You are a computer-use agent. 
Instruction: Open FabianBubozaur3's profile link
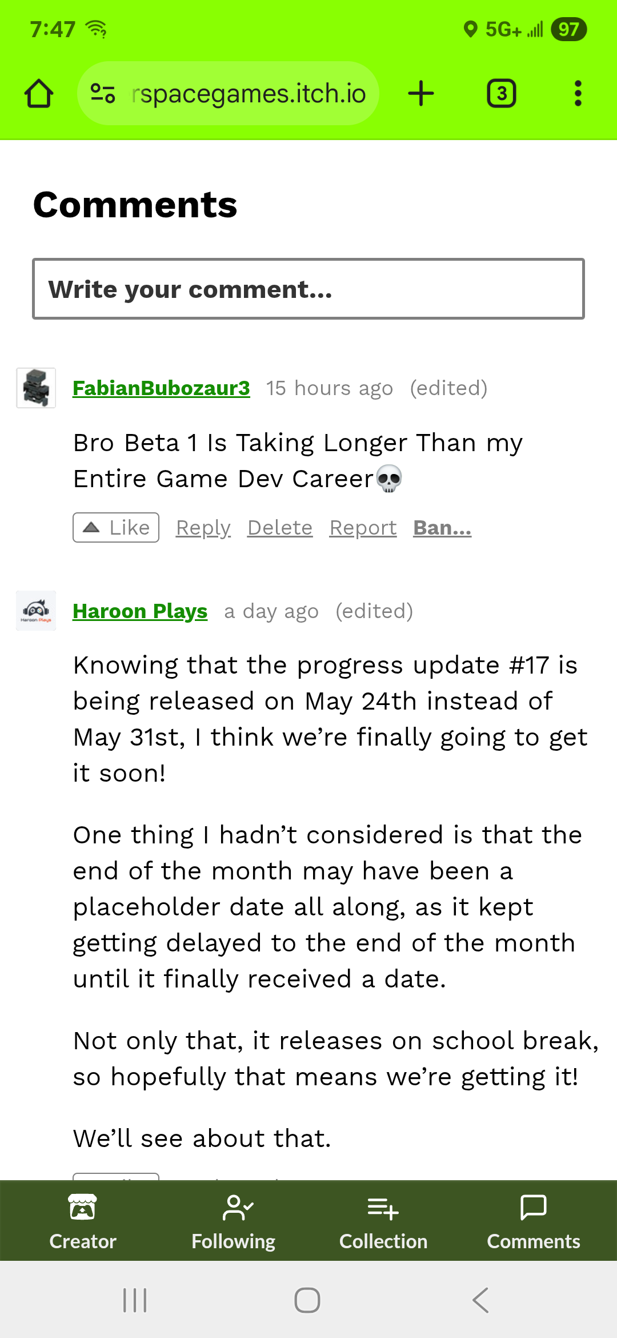pyautogui.click(x=161, y=388)
